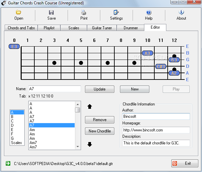Click the E3 open string note marker
Screen dimensions: 202x172
tap(14, 46)
